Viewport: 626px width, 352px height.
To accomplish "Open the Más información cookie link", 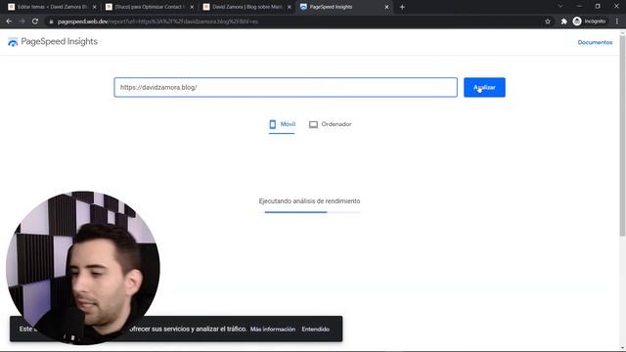I will [x=273, y=330].
